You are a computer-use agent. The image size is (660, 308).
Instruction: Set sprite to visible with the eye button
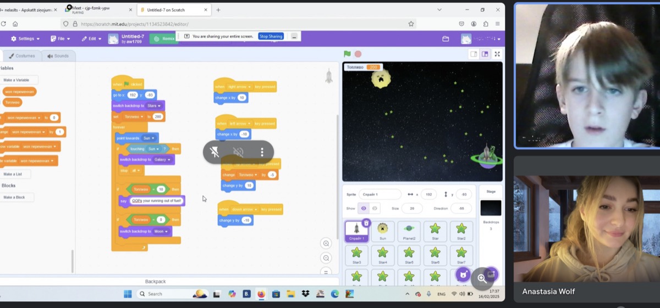tap(364, 209)
